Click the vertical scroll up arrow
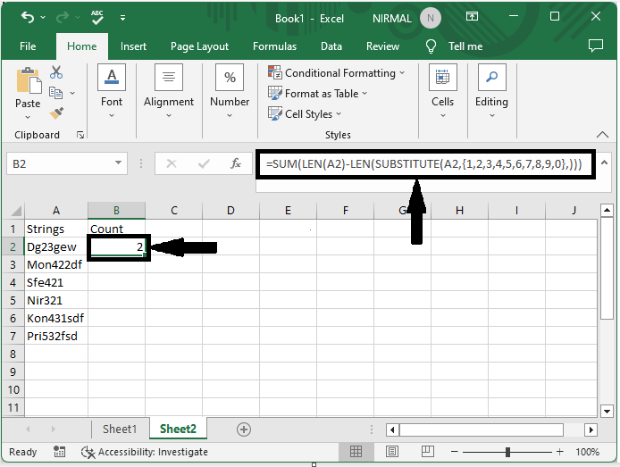The height and width of the screenshot is (467, 620). pos(607,211)
